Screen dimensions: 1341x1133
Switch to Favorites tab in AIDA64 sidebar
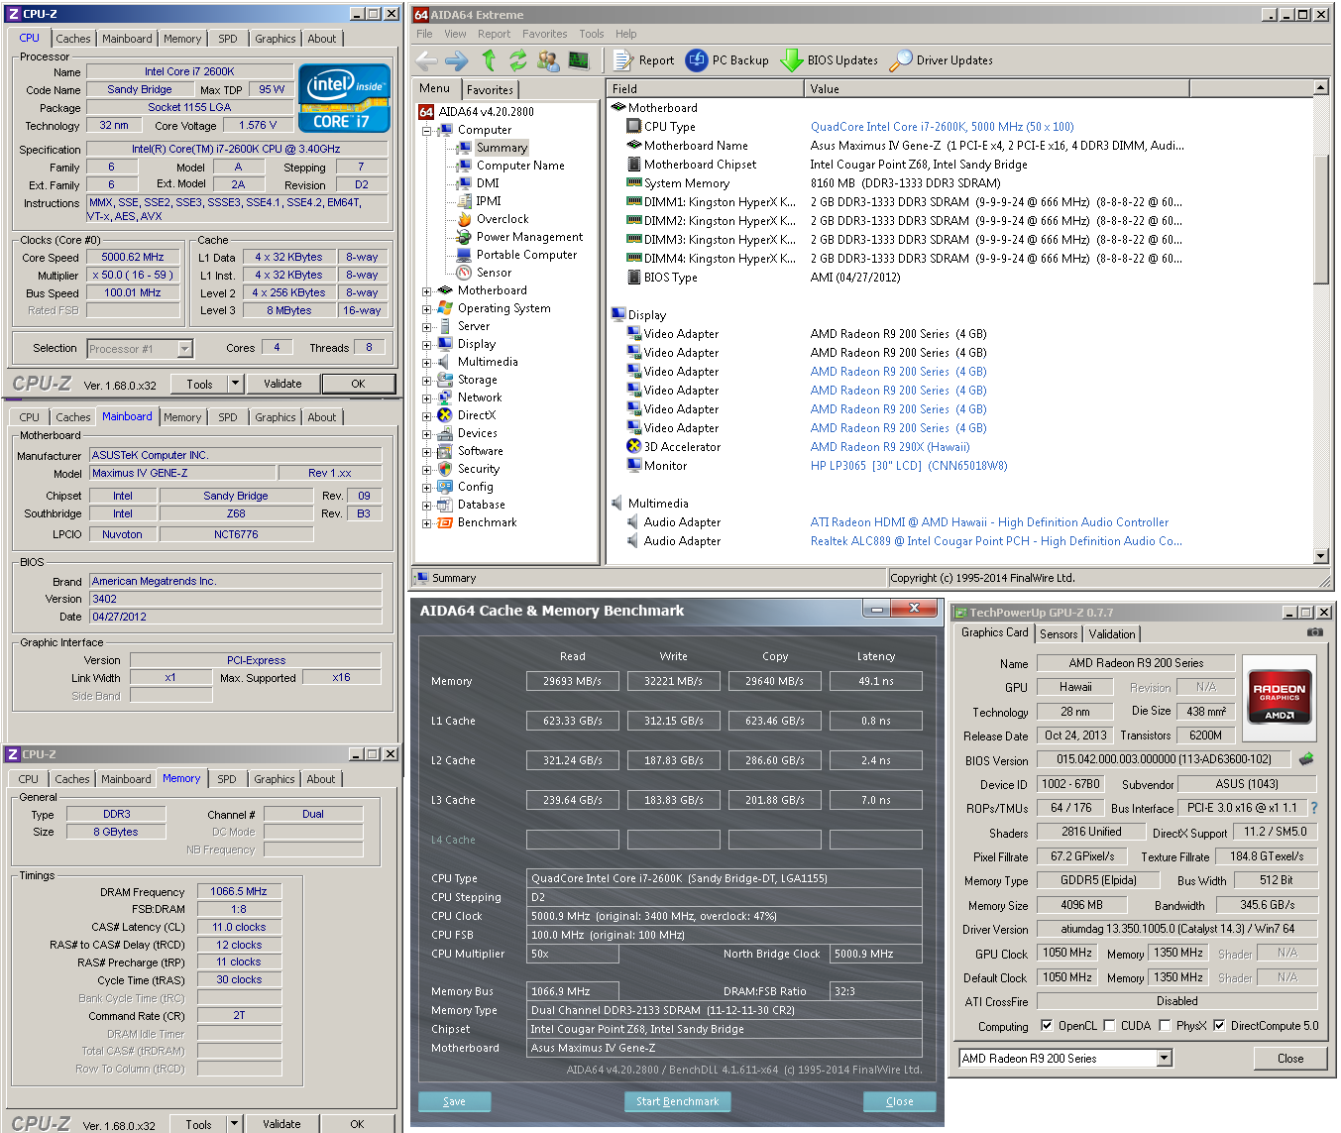coord(490,89)
